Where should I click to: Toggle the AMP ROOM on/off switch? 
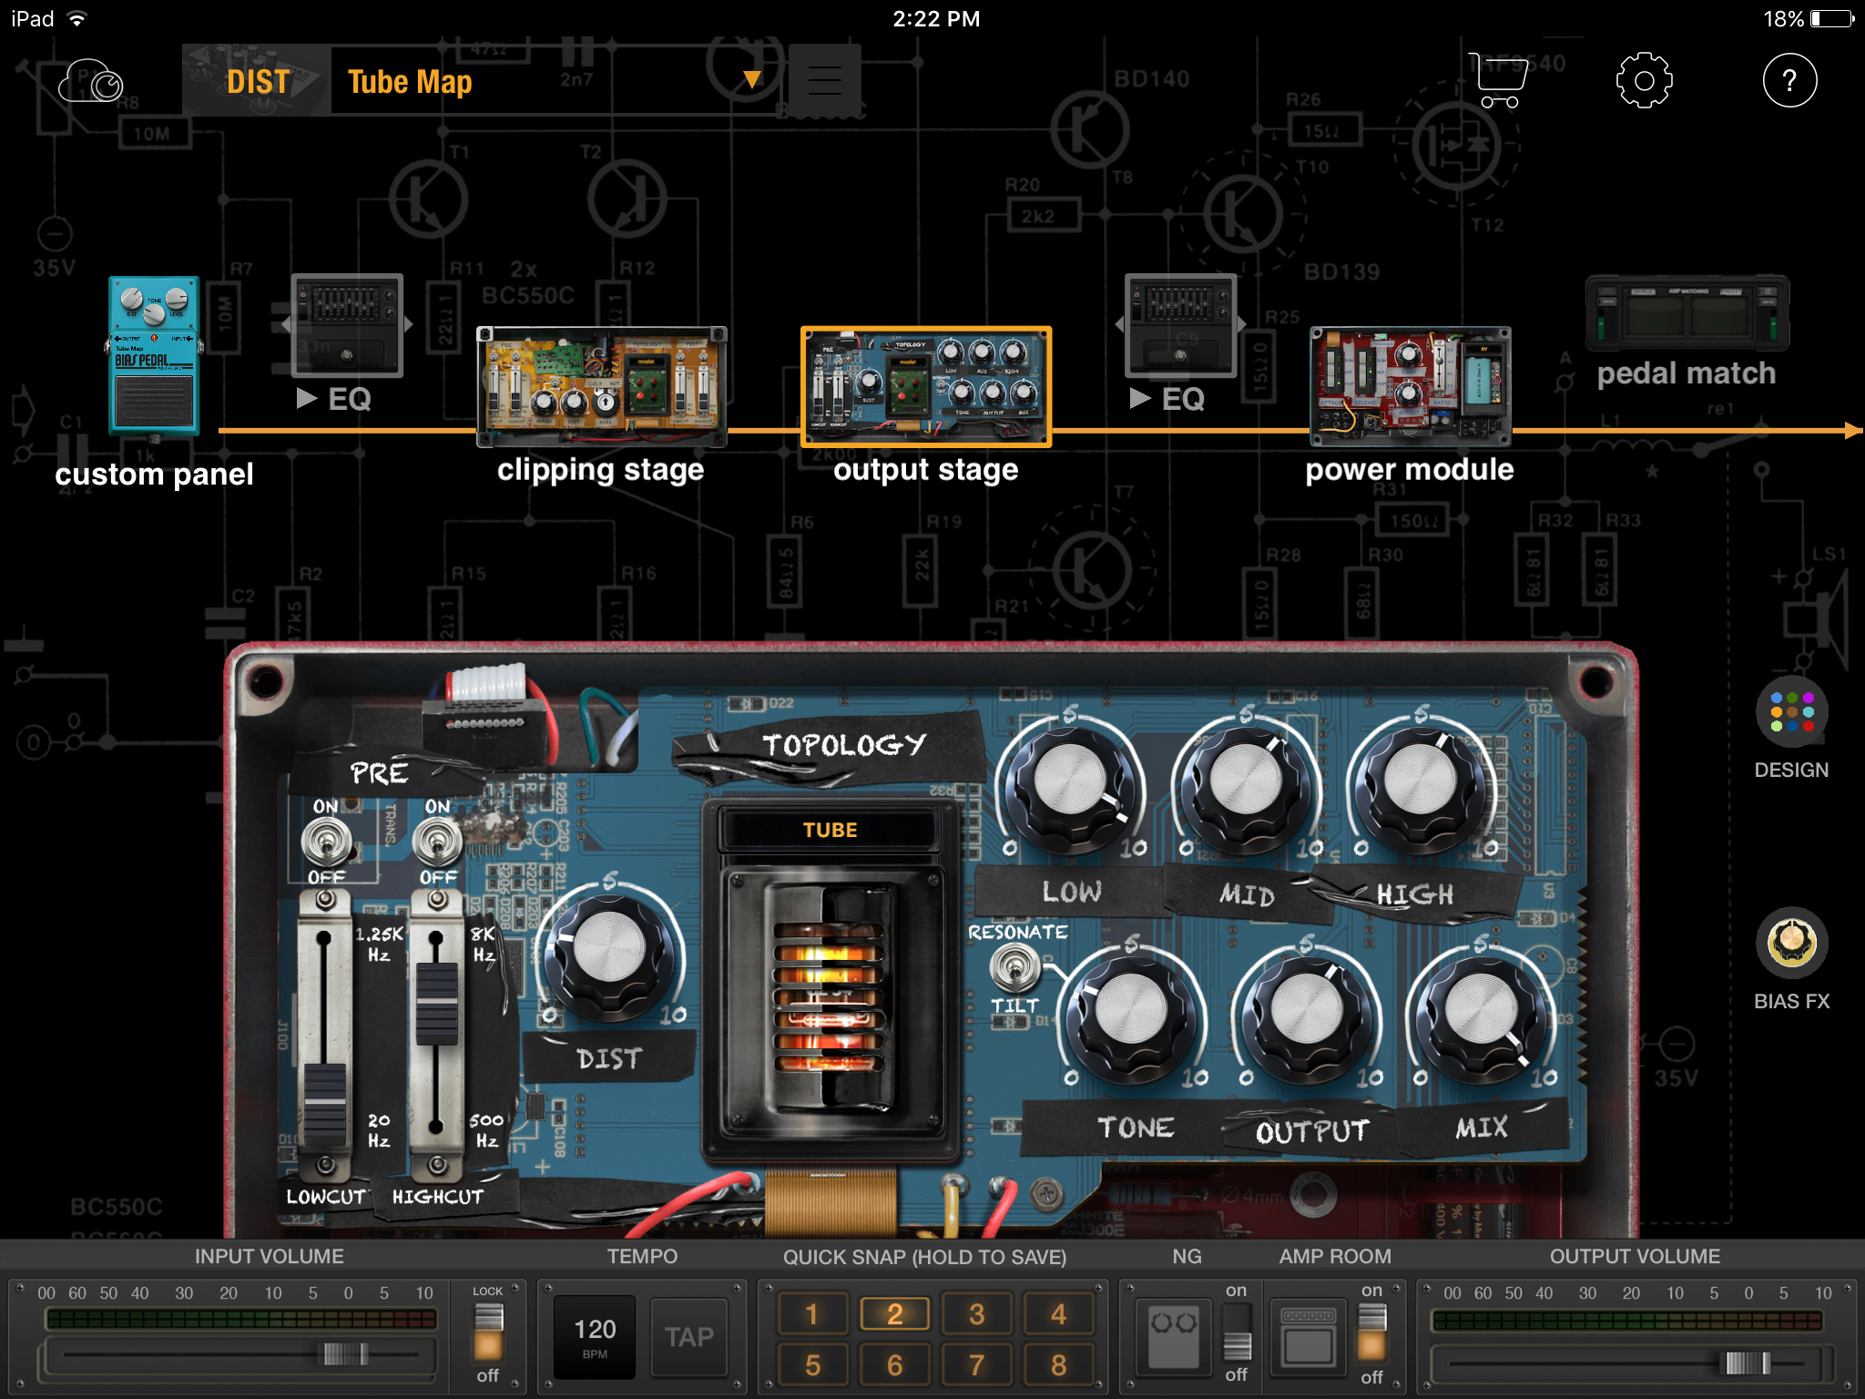[x=1371, y=1333]
